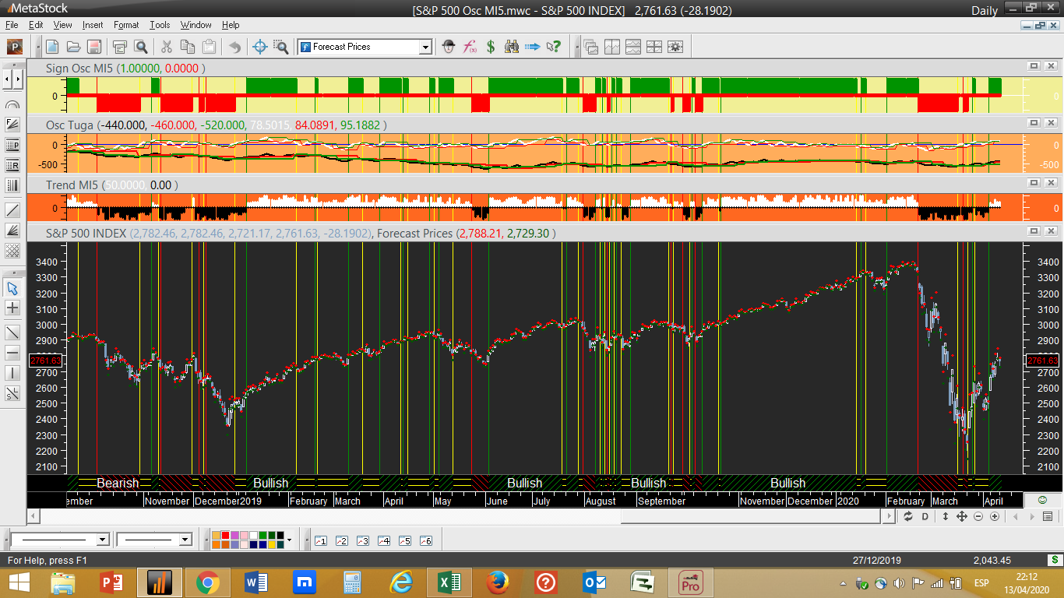Expand the color palette dropdown arrow

click(x=289, y=540)
